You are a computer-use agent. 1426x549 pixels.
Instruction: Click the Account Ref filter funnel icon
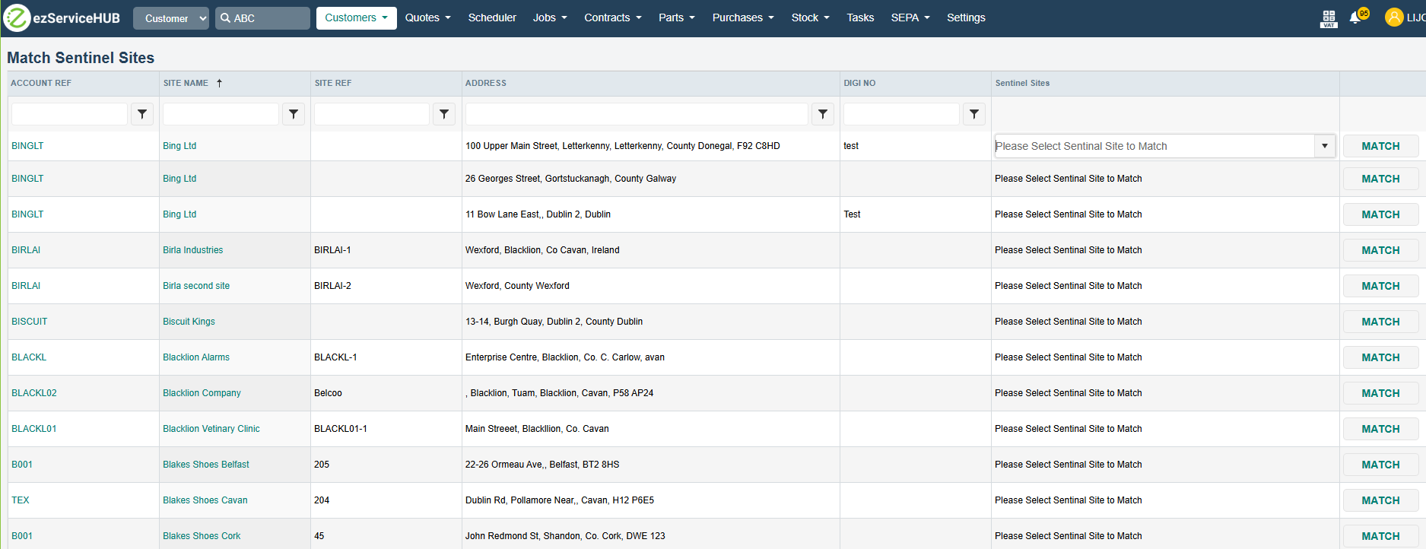click(142, 114)
